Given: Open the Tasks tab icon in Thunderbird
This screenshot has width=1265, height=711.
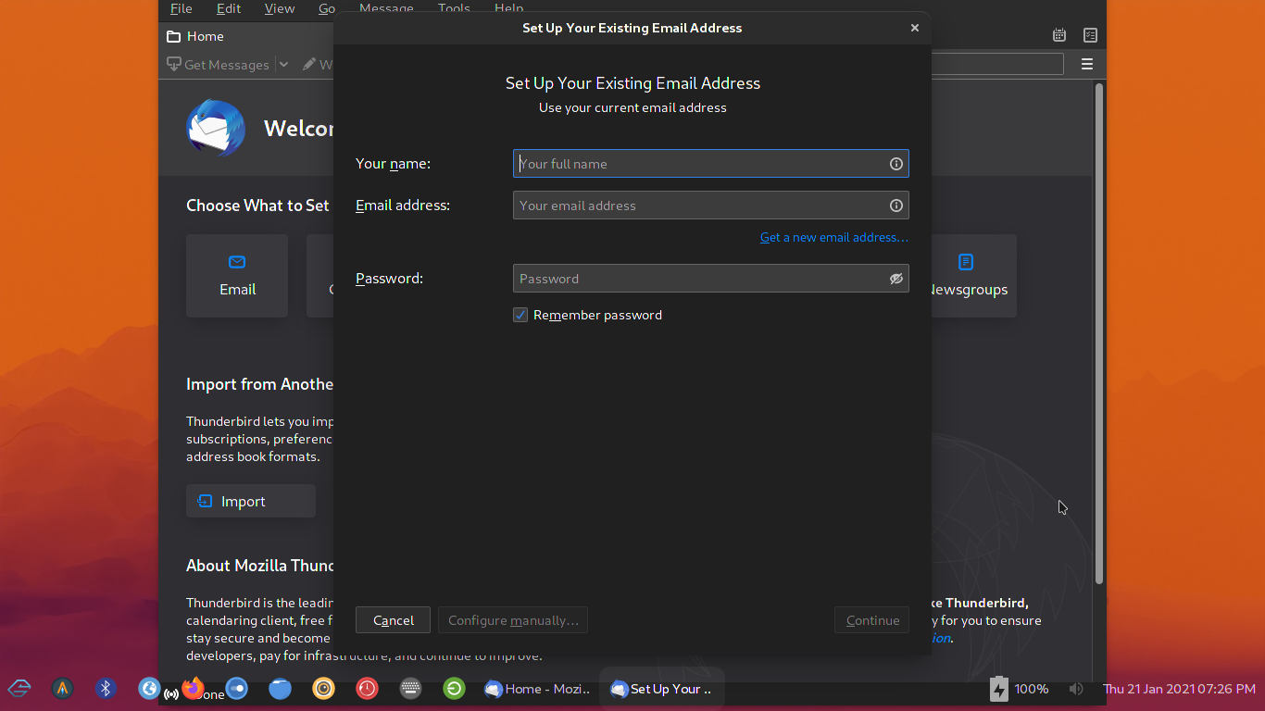Looking at the screenshot, I should tap(1091, 35).
